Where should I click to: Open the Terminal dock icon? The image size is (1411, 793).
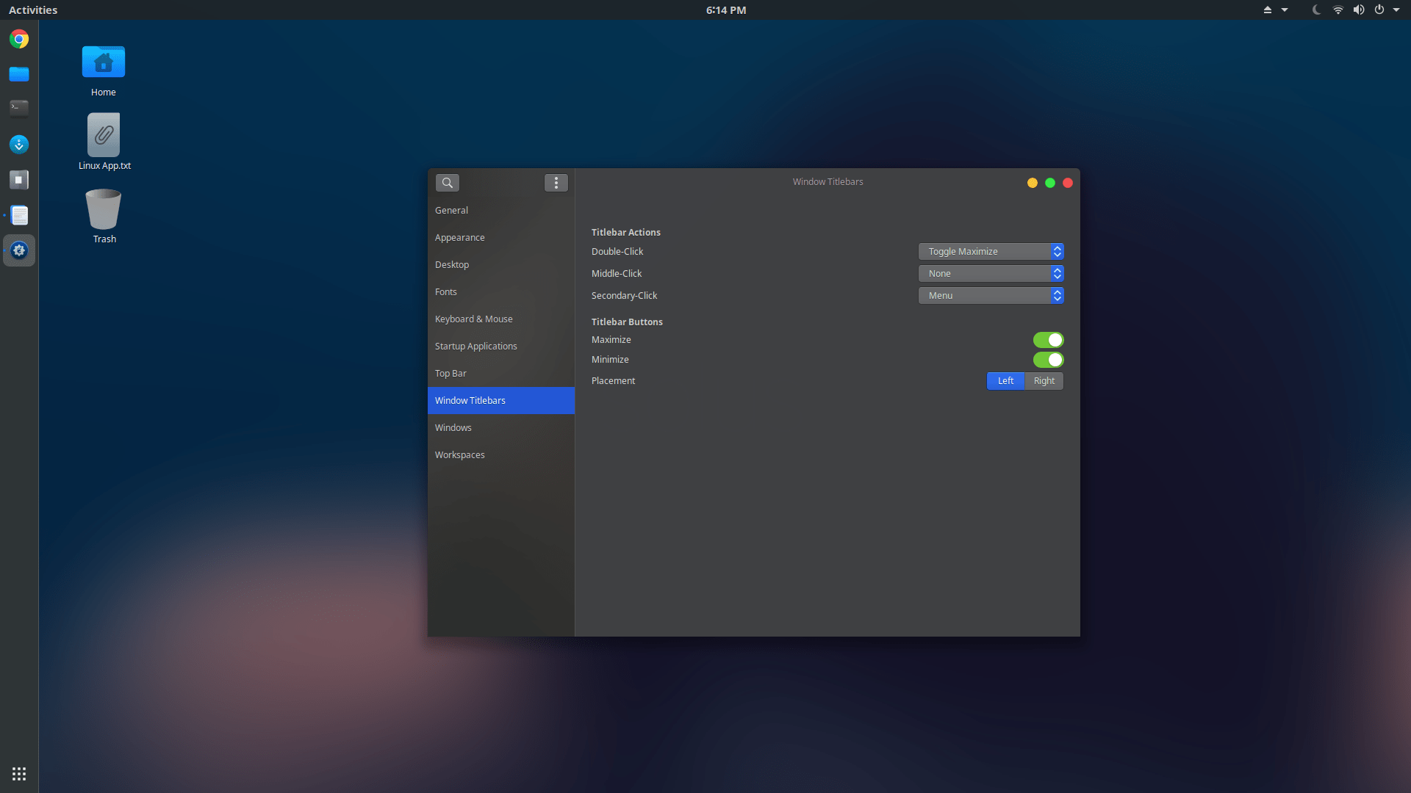19,108
